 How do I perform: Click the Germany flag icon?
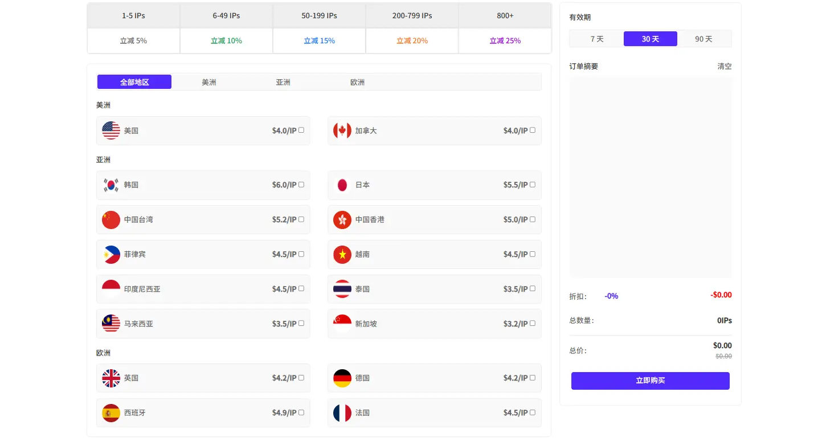click(x=342, y=378)
